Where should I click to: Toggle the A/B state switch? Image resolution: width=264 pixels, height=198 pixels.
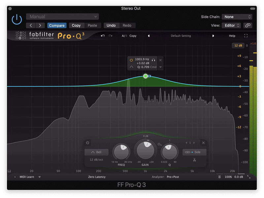[x=124, y=36]
